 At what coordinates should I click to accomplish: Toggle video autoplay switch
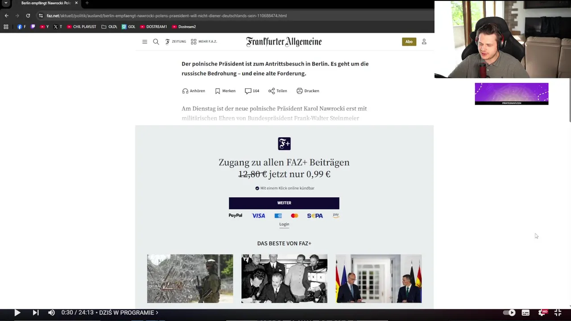click(x=510, y=313)
